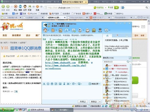The image size is (150, 112).
Task: Stop page loading with the red stop icon
Action: pos(16,7)
